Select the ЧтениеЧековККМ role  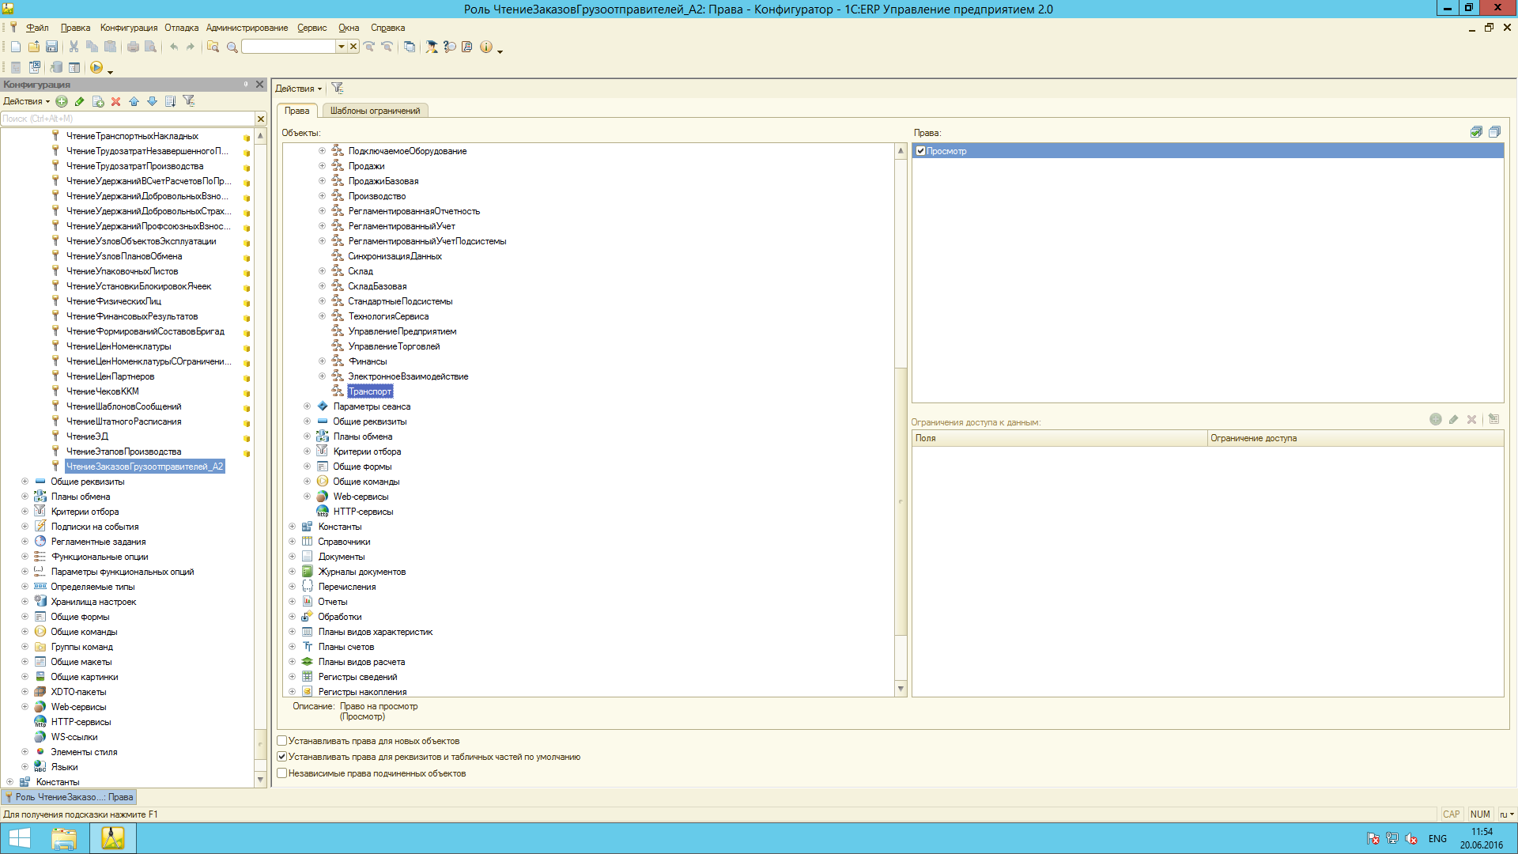[103, 391]
